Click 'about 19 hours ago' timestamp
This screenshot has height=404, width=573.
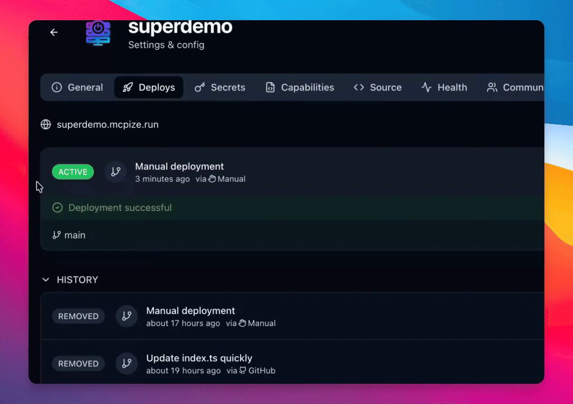(183, 371)
